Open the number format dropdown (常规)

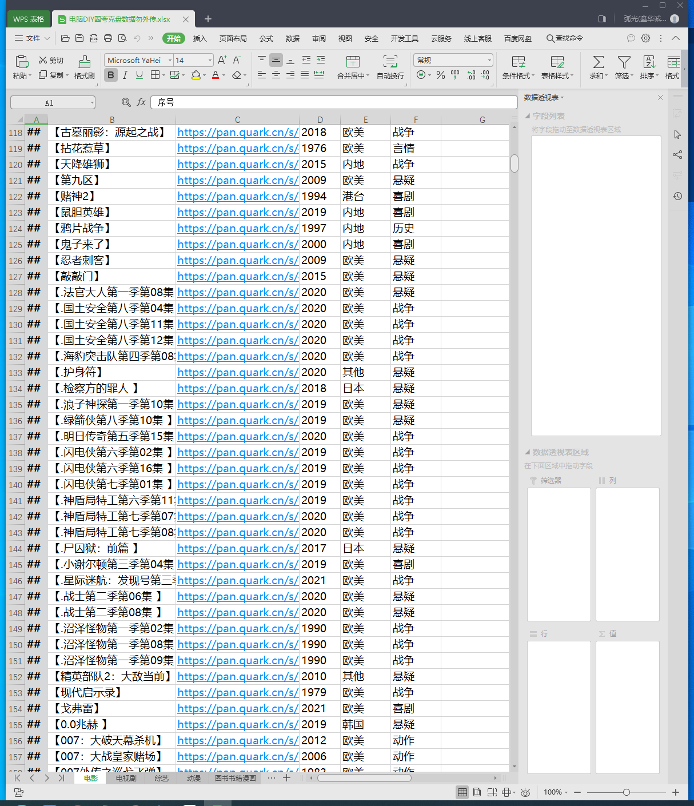tap(489, 60)
